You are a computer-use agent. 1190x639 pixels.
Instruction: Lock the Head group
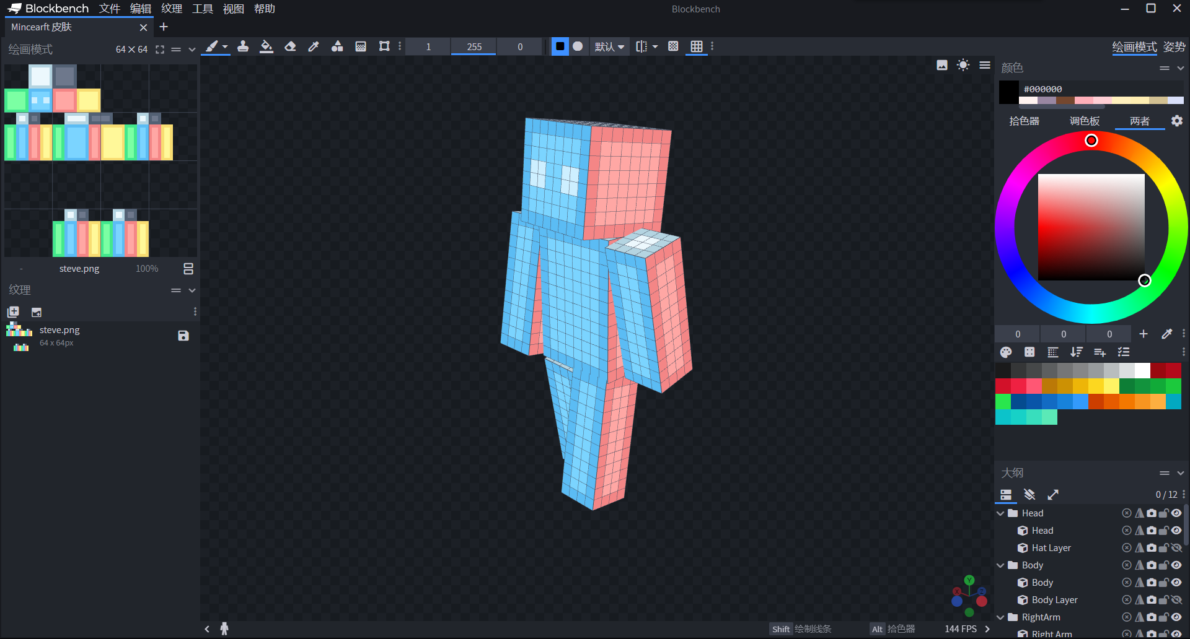[x=1164, y=513]
